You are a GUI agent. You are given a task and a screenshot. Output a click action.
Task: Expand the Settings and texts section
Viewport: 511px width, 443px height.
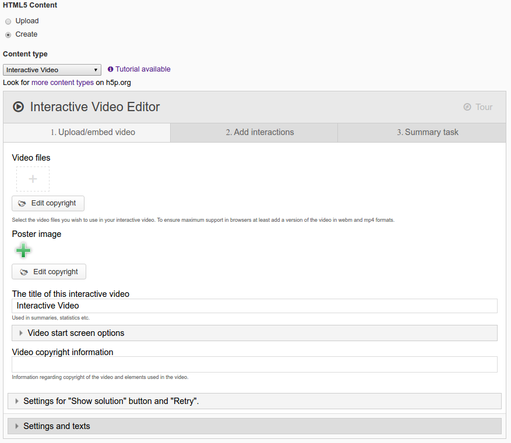coord(255,426)
